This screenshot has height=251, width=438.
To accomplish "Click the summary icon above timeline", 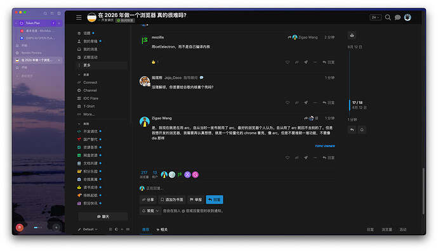I will 352,35.
